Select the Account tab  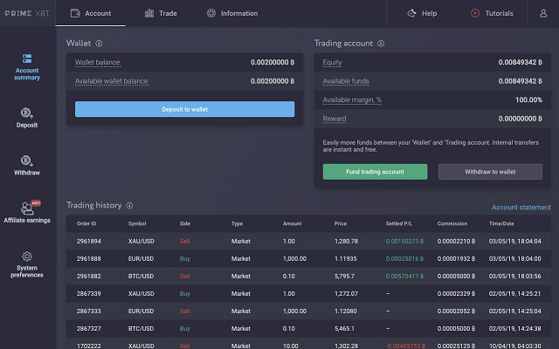coord(90,13)
